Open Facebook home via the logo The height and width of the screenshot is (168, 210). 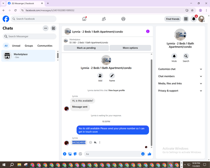click(6, 19)
